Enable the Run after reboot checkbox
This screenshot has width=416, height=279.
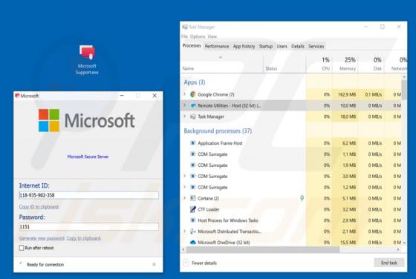[x=22, y=248]
